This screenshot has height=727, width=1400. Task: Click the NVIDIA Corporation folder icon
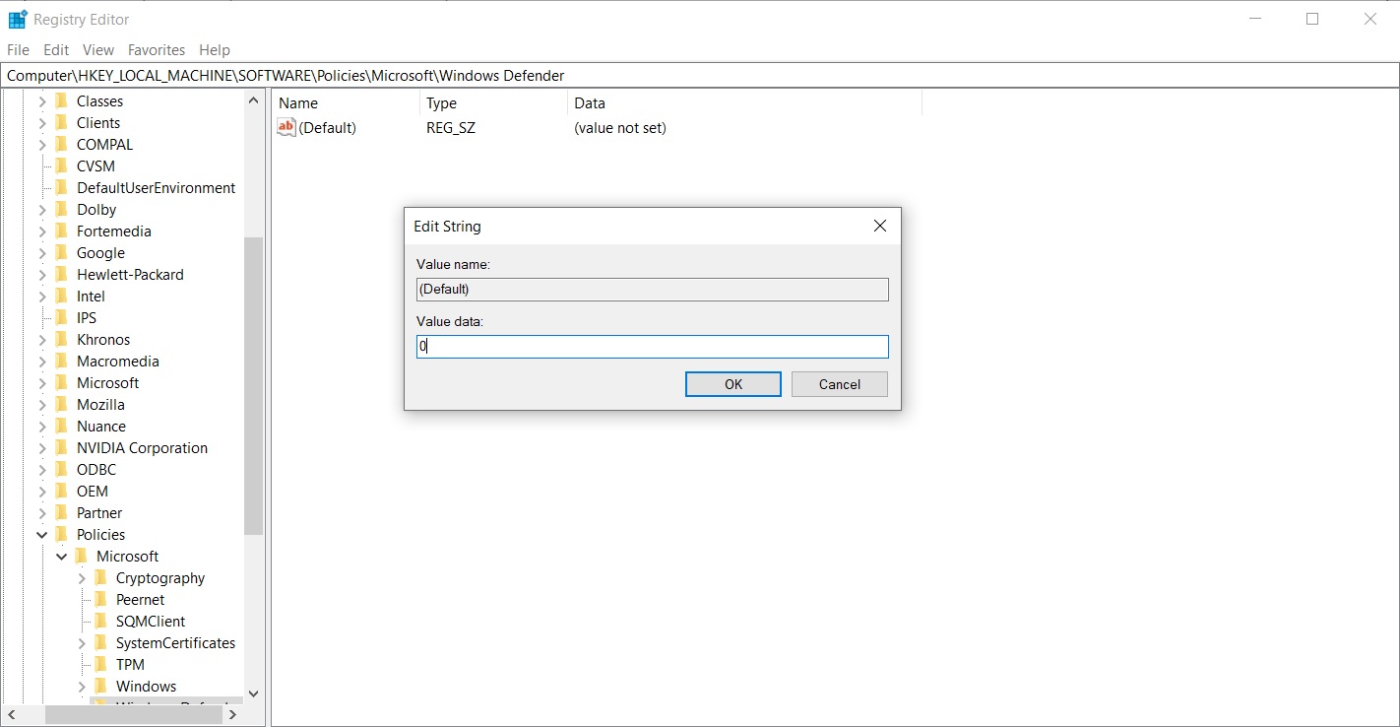(x=61, y=447)
